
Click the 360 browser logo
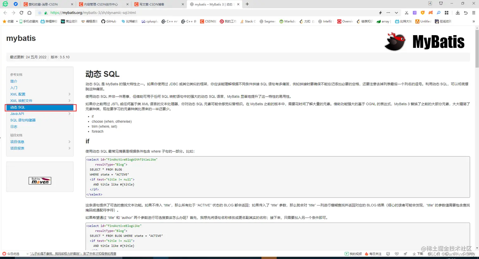5,4
